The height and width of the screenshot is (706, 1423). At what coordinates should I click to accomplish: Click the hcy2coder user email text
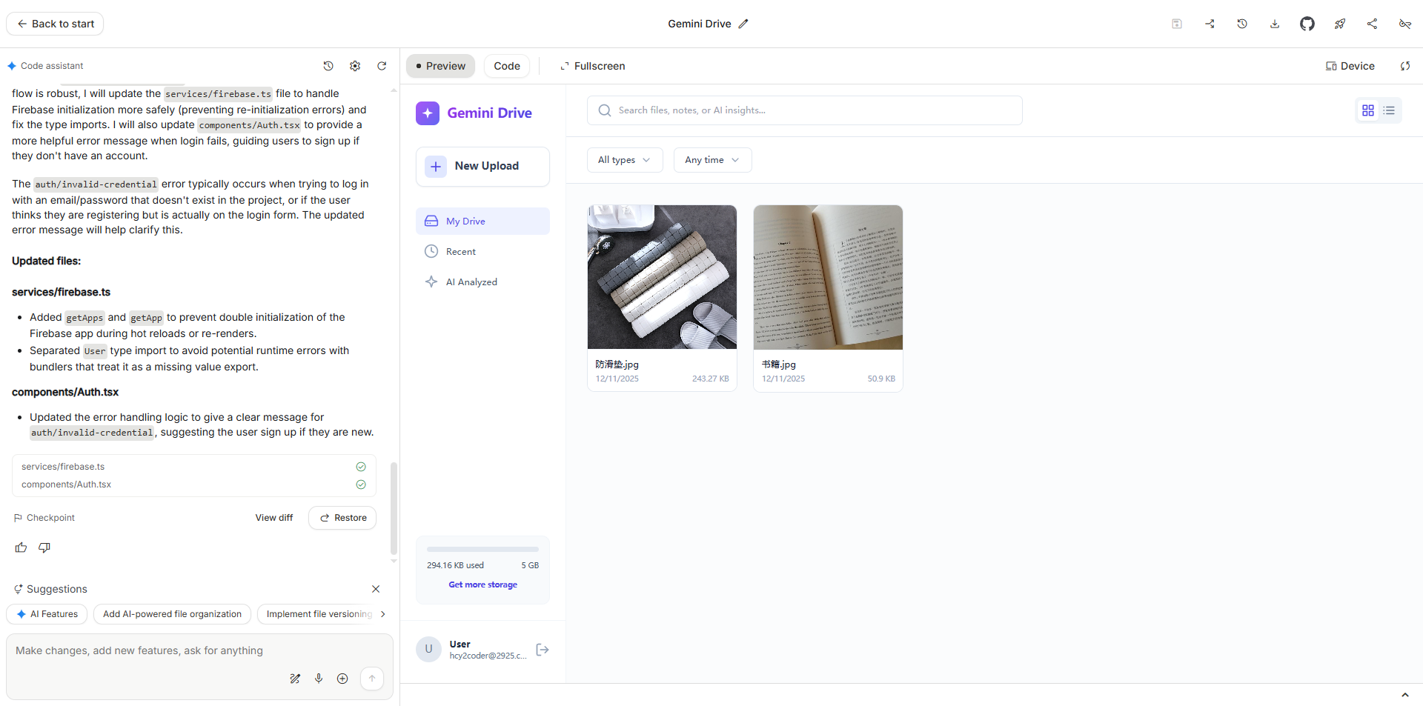(488, 656)
